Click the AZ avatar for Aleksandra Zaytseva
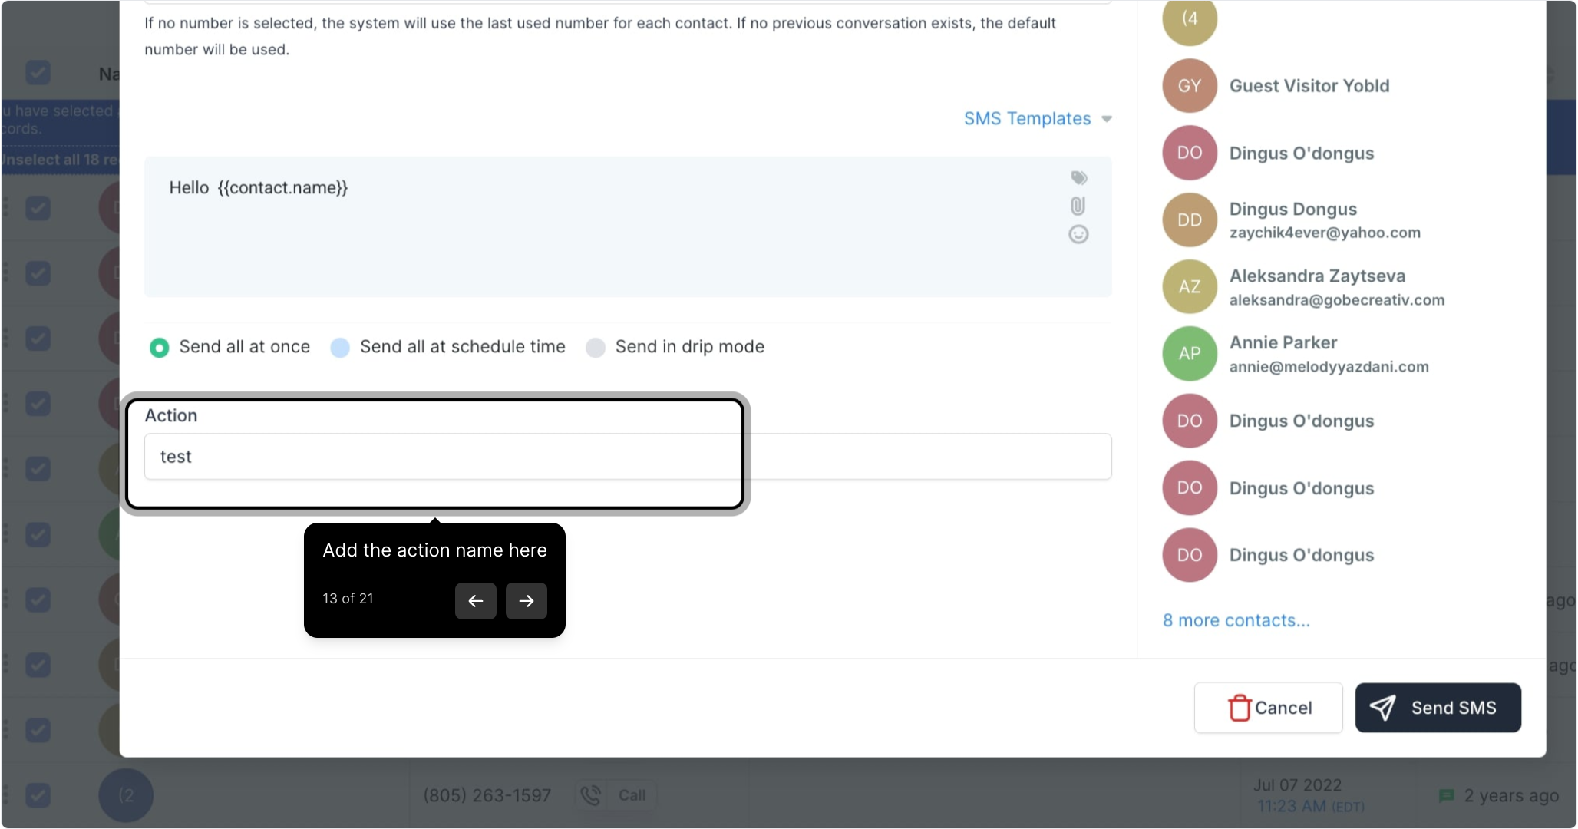This screenshot has width=1578, height=829. [x=1189, y=287]
